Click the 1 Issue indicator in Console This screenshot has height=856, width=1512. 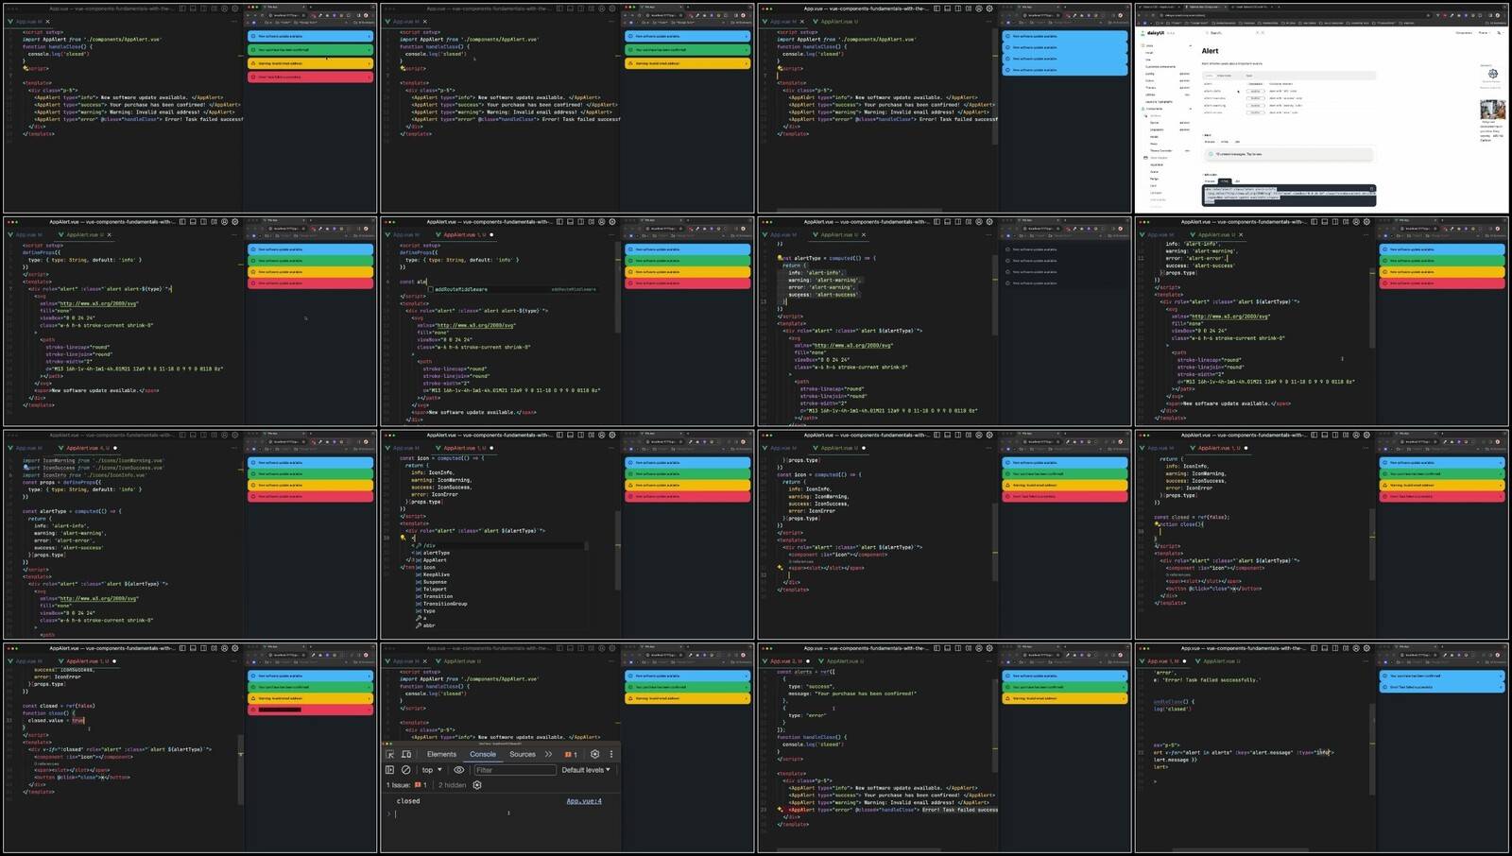(x=406, y=785)
